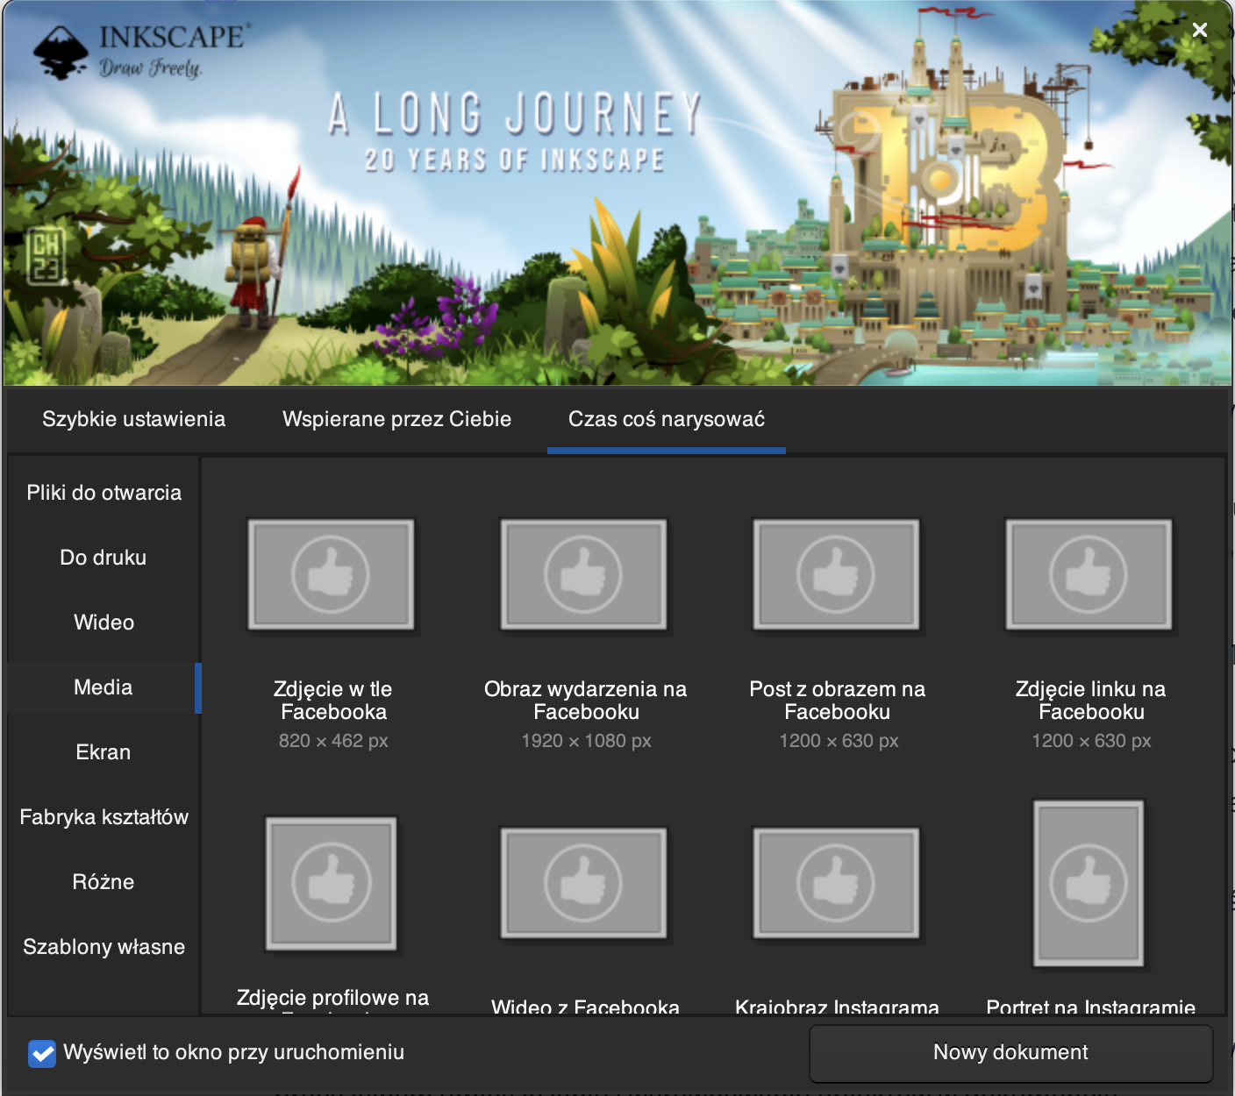Select Zdjęcie linku na Facebooku template icon
1235x1096 pixels.
tap(1089, 574)
